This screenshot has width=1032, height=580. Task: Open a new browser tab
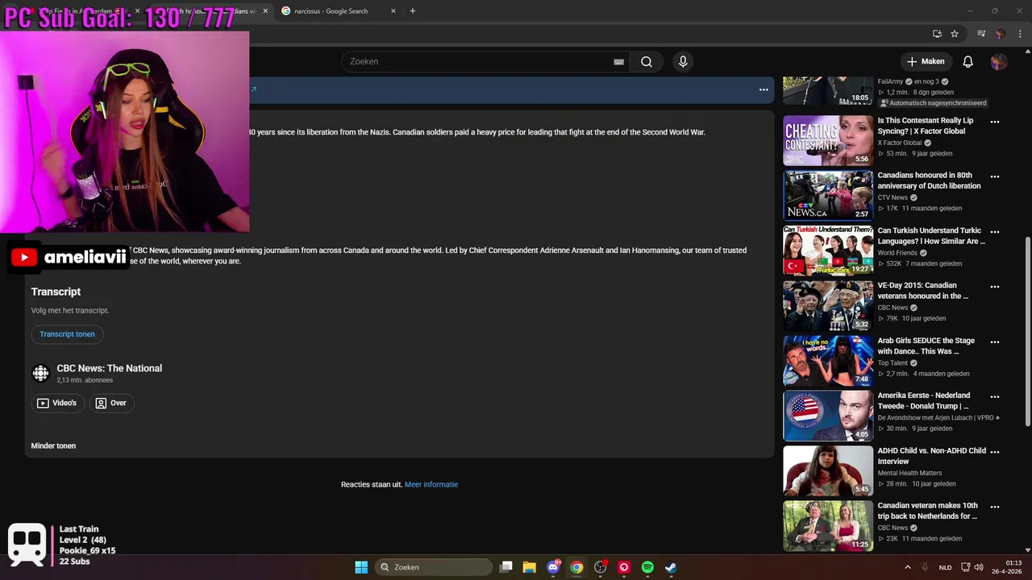[413, 11]
